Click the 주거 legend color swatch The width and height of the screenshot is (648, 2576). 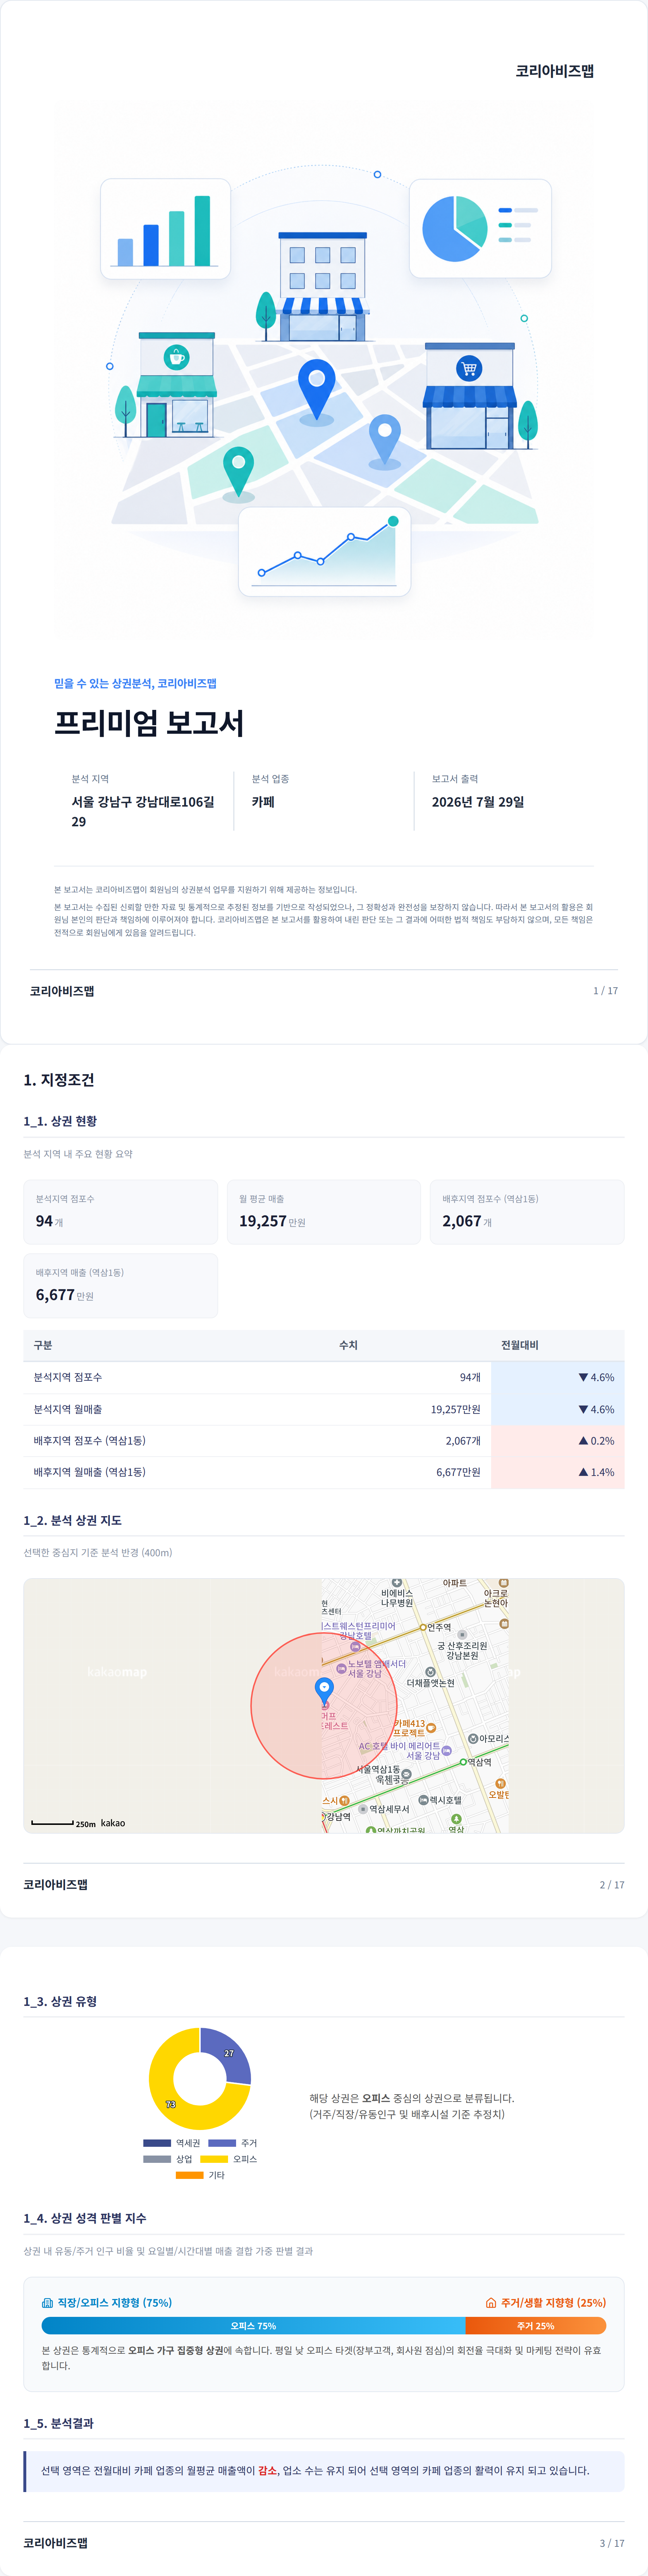click(x=222, y=2143)
